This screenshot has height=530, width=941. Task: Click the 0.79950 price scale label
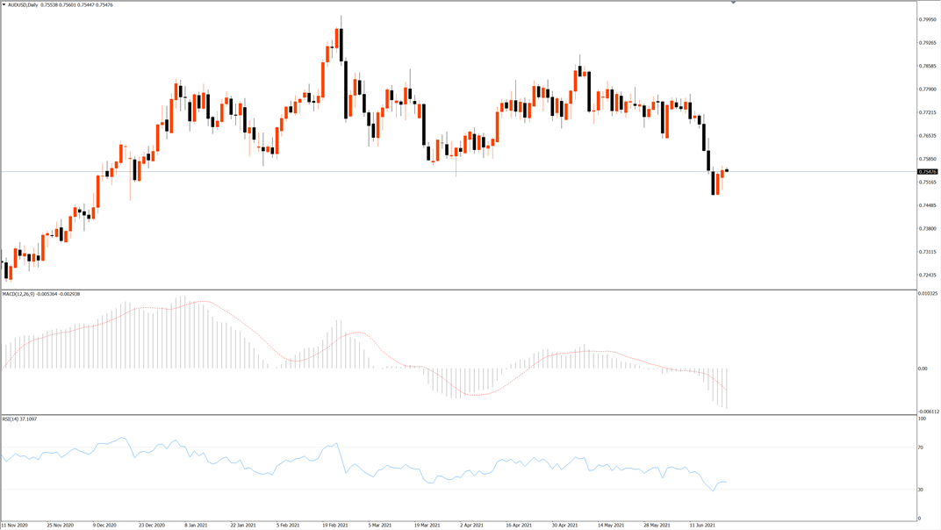click(928, 20)
